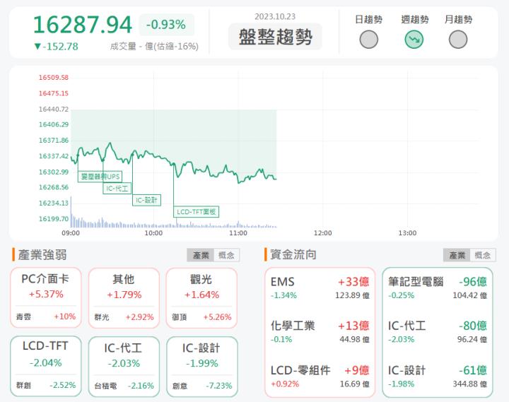Click the 變壓器與UPS chart marker label
The image size is (509, 402).
[x=100, y=176]
